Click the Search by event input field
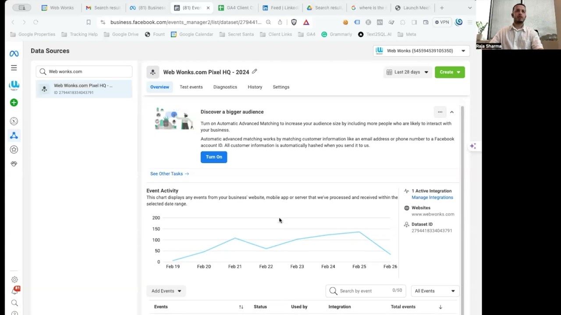 364,291
